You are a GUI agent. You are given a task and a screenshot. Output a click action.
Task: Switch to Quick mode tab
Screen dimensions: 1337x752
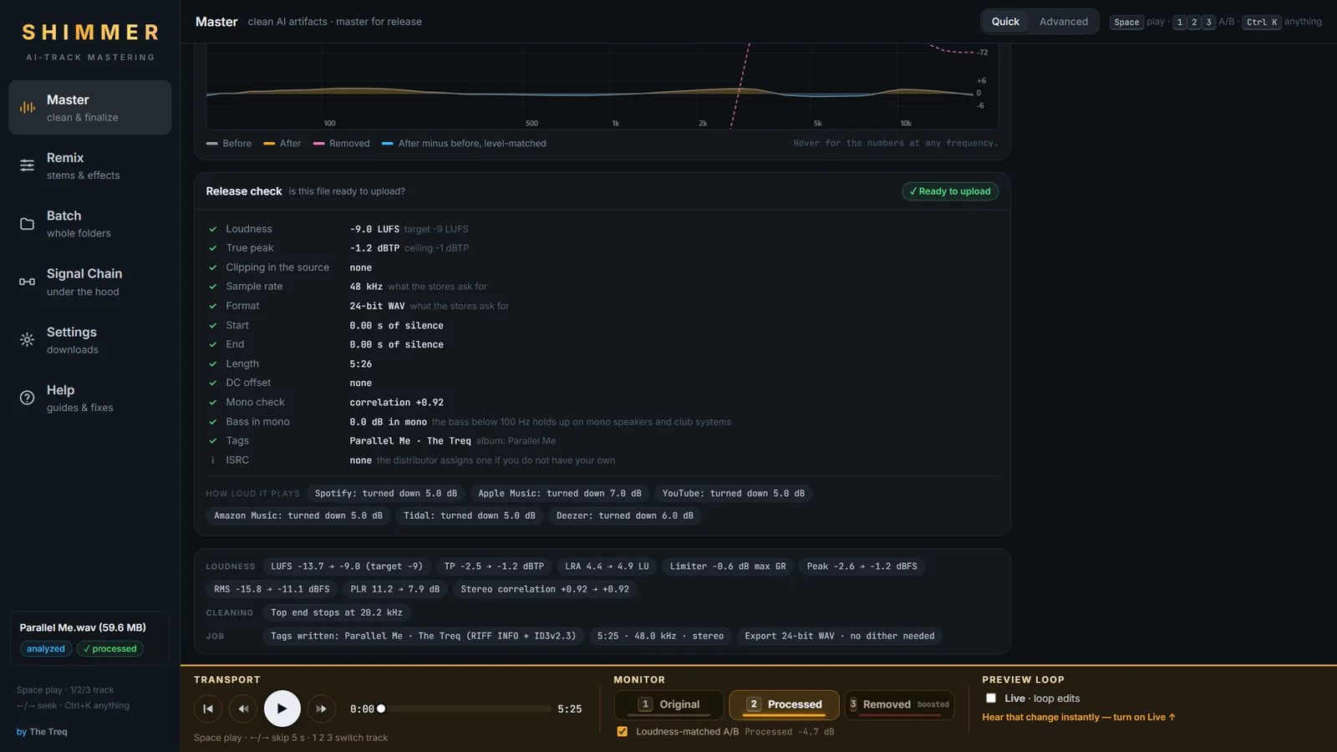(1005, 22)
